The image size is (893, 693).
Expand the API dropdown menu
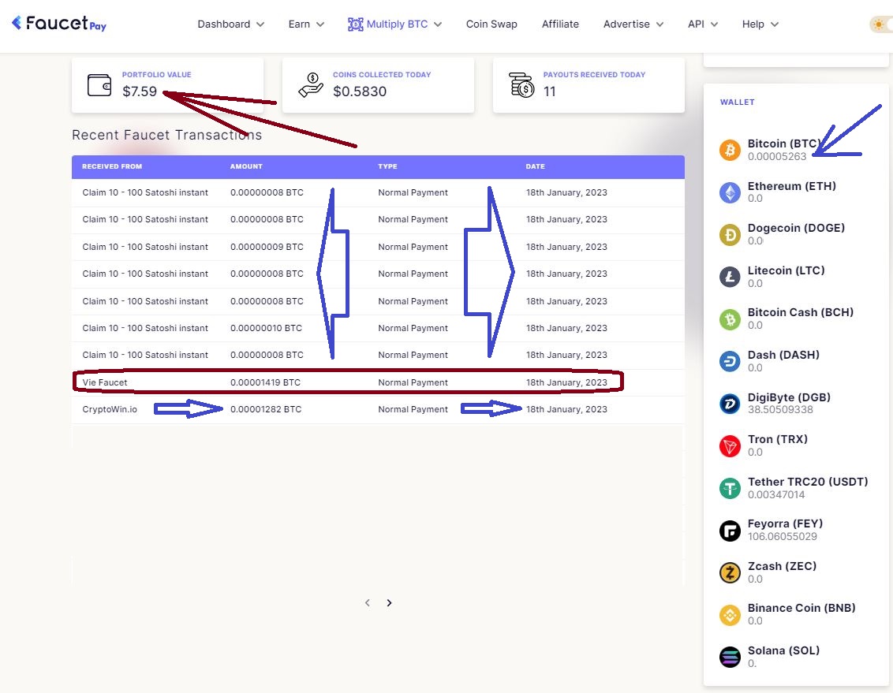[x=702, y=24]
